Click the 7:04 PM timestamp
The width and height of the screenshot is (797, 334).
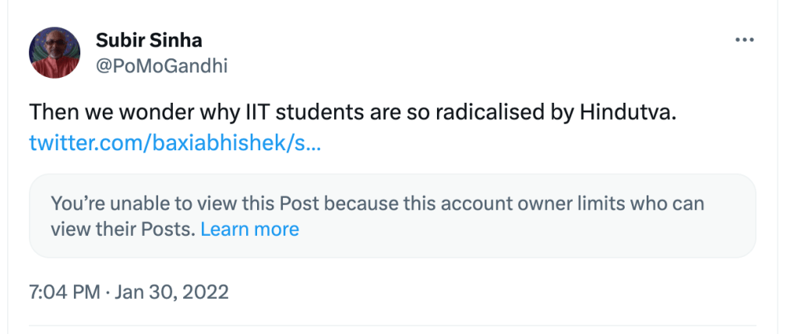click(x=64, y=293)
